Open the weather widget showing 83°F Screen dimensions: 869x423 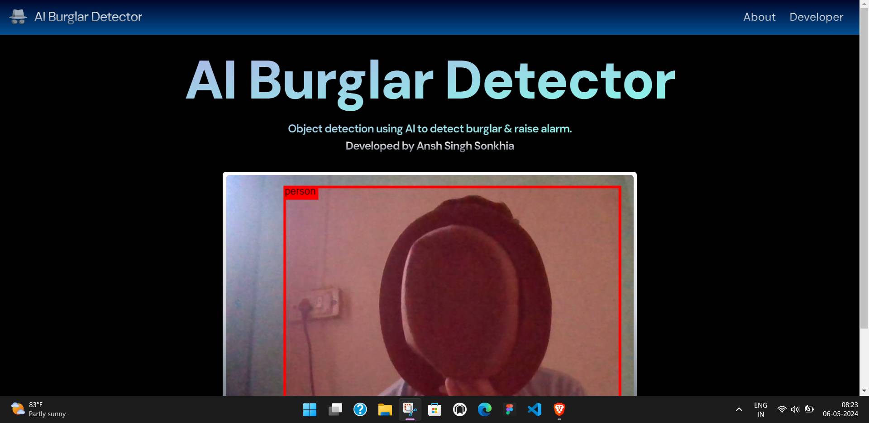pyautogui.click(x=39, y=409)
